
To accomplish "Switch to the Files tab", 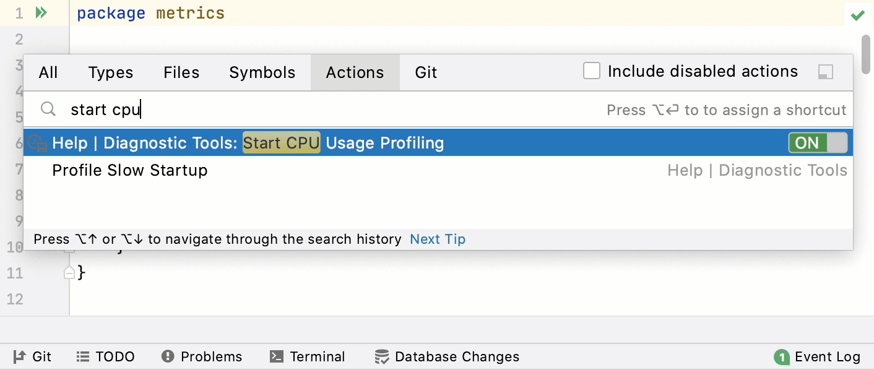I will tap(181, 72).
